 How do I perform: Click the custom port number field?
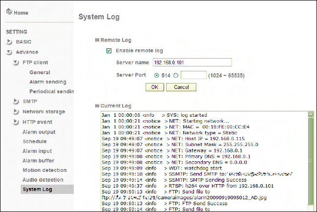(194, 76)
